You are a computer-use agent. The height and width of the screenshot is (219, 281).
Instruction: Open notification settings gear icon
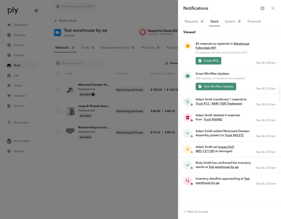pyautogui.click(x=262, y=8)
